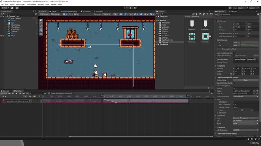Open Scene Gizmos toolbar button
This screenshot has height=146, width=261.
pos(151,14)
